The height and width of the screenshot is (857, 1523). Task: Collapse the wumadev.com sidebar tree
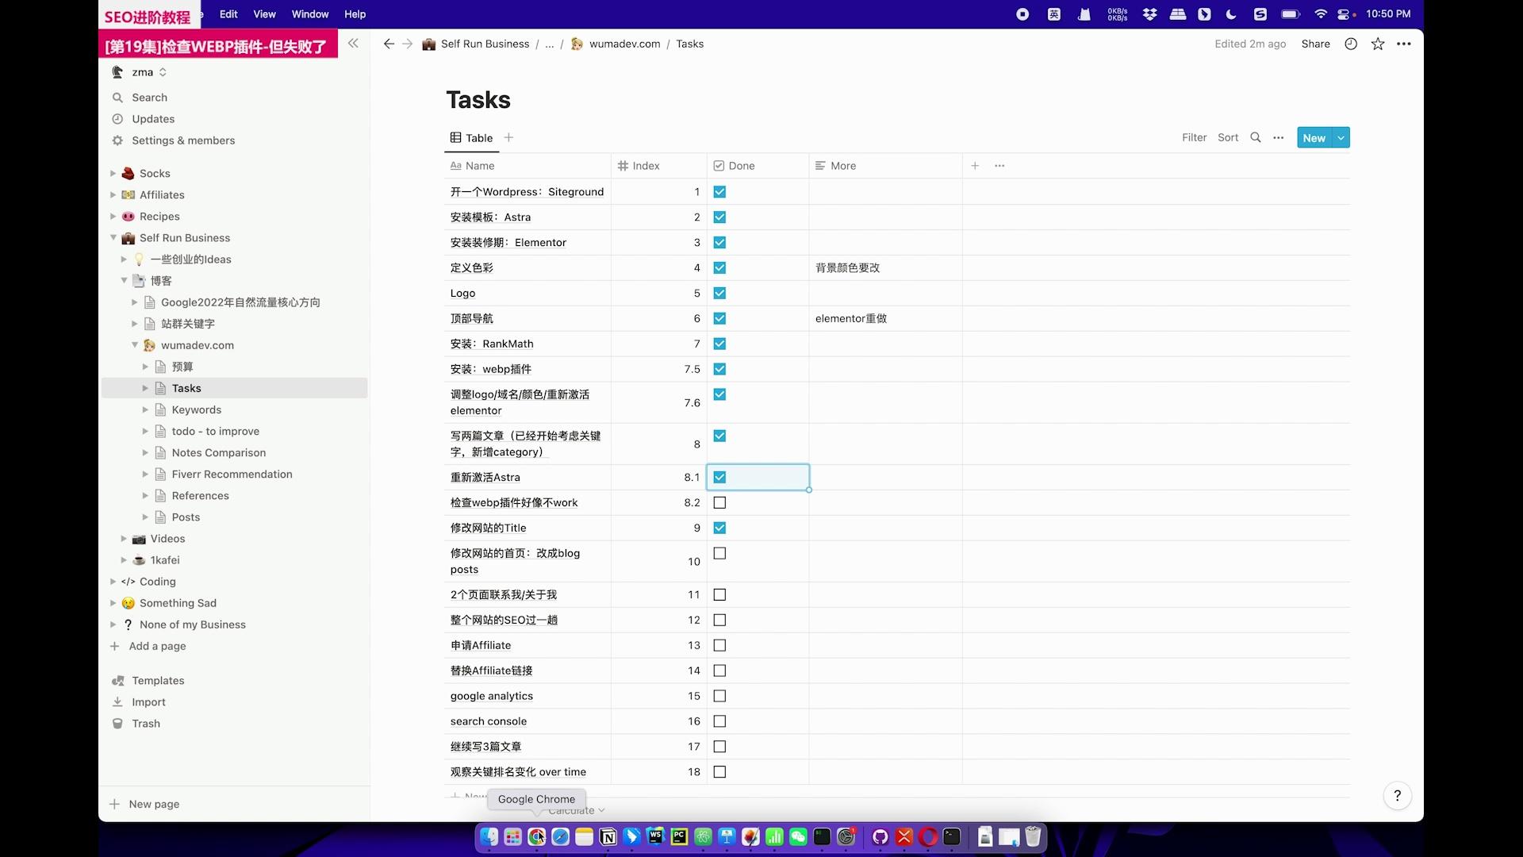pos(135,344)
